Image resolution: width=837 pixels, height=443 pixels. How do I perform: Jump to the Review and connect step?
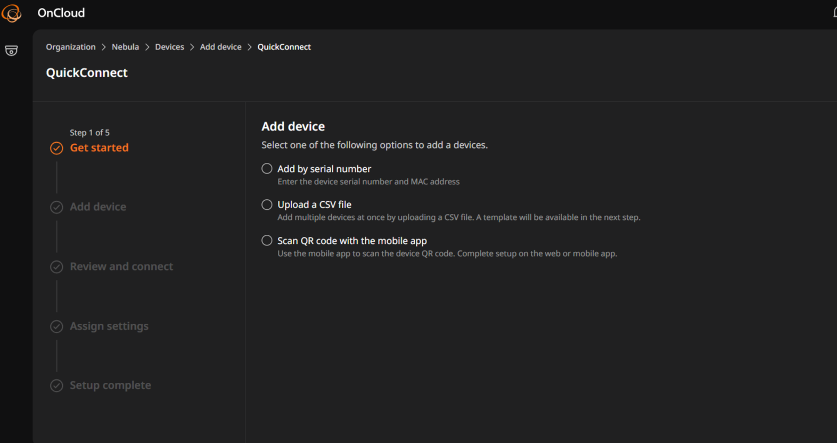[x=121, y=266]
